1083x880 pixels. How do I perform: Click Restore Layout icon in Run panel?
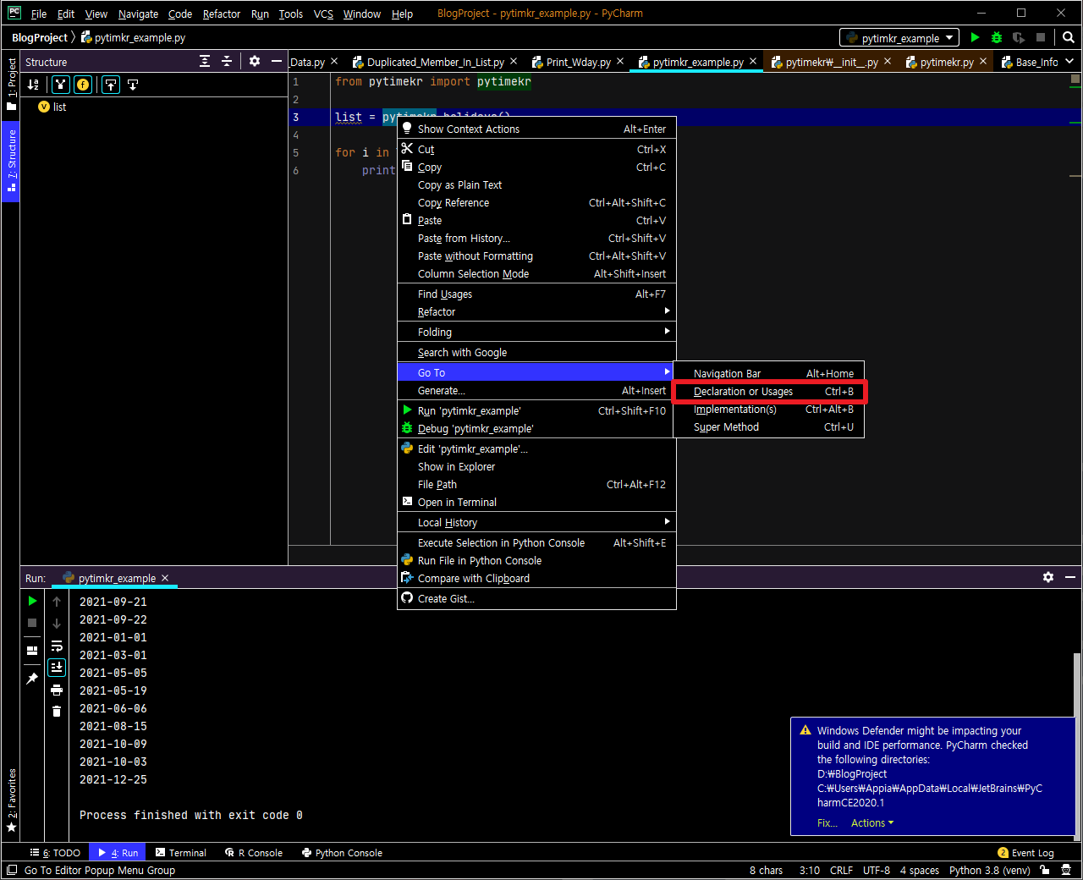coord(32,651)
